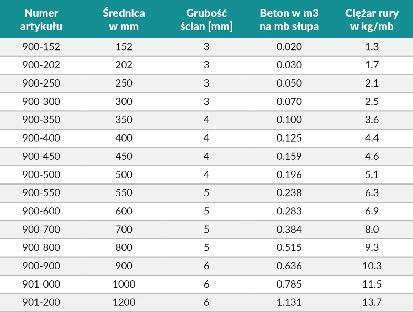Select article number 900-202
413x312 pixels.
[41, 65]
